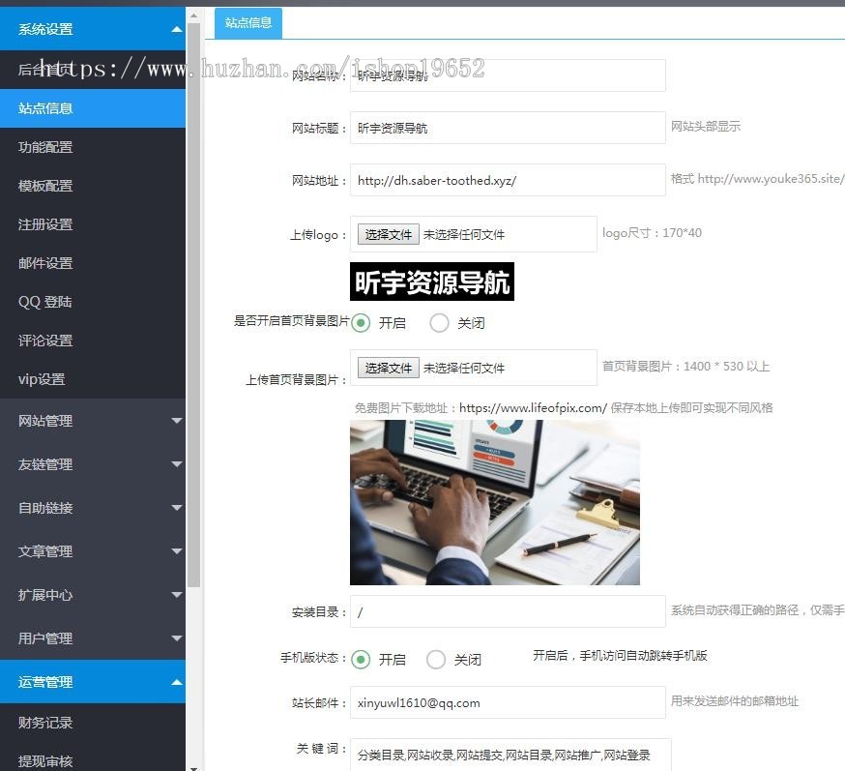Open 站点信息 in the sidebar
The height and width of the screenshot is (771, 845).
click(93, 108)
